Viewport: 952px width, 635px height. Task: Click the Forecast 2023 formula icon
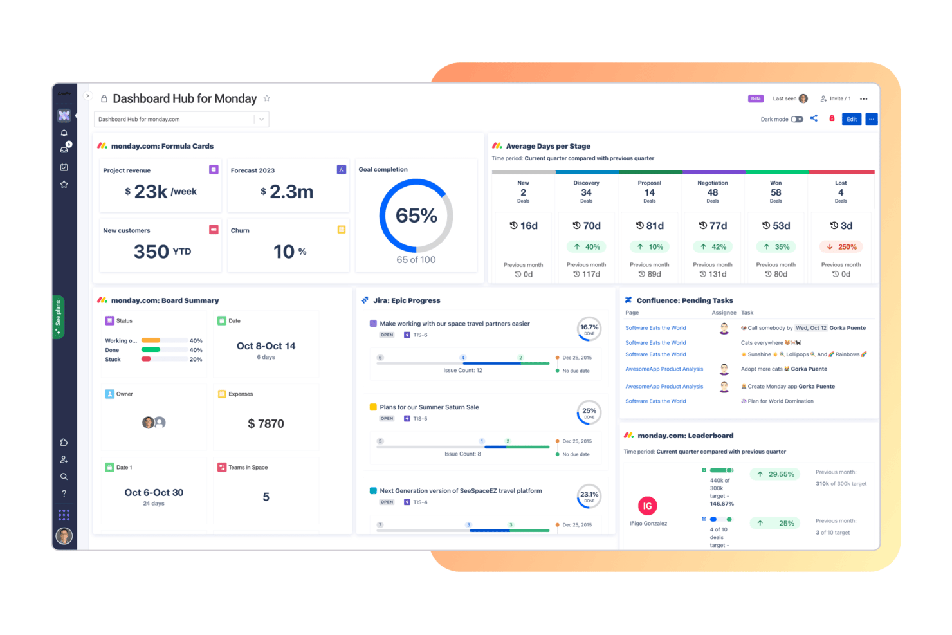tap(342, 169)
